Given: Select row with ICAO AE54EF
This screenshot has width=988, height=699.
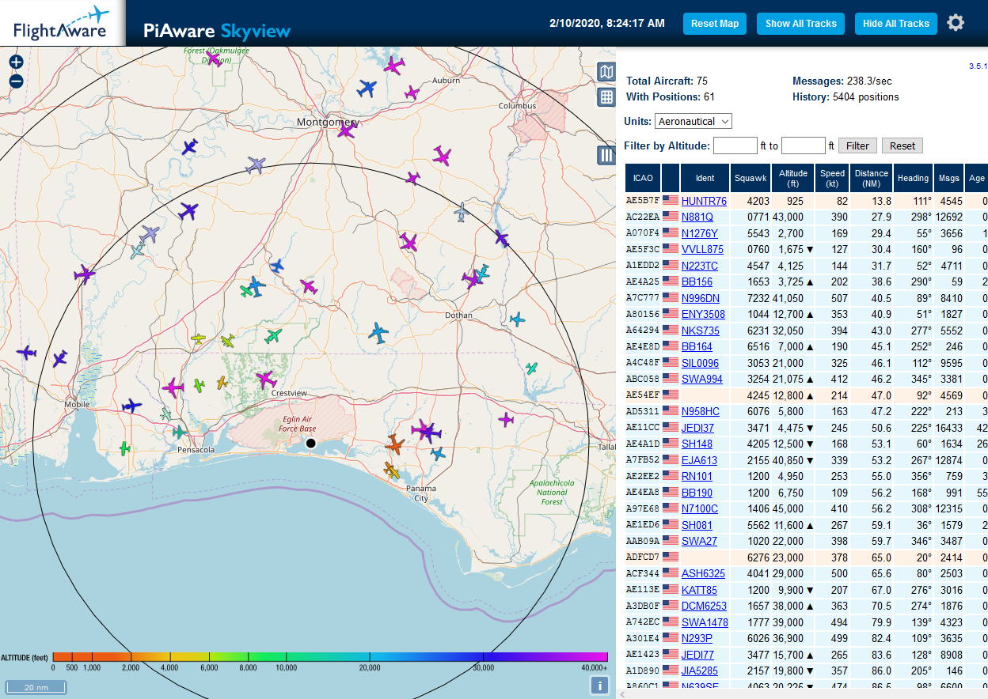Looking at the screenshot, I should 807,395.
